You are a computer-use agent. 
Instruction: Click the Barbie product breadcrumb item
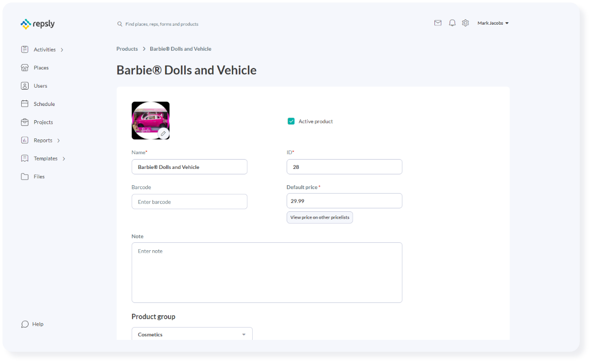pos(181,49)
